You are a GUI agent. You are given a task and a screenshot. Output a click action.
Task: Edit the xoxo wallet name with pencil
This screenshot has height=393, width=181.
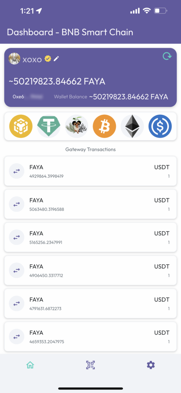[57, 59]
